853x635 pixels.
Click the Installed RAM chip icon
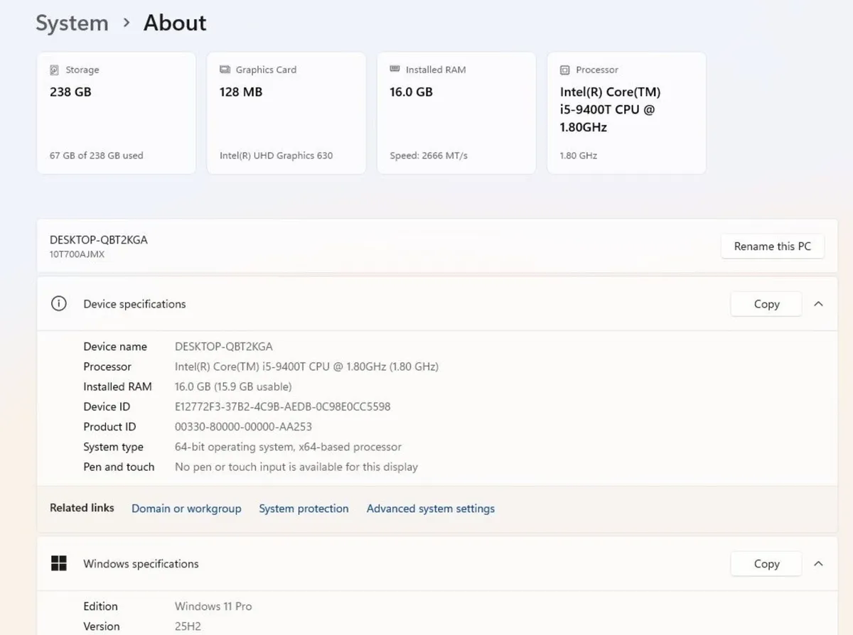click(x=395, y=70)
